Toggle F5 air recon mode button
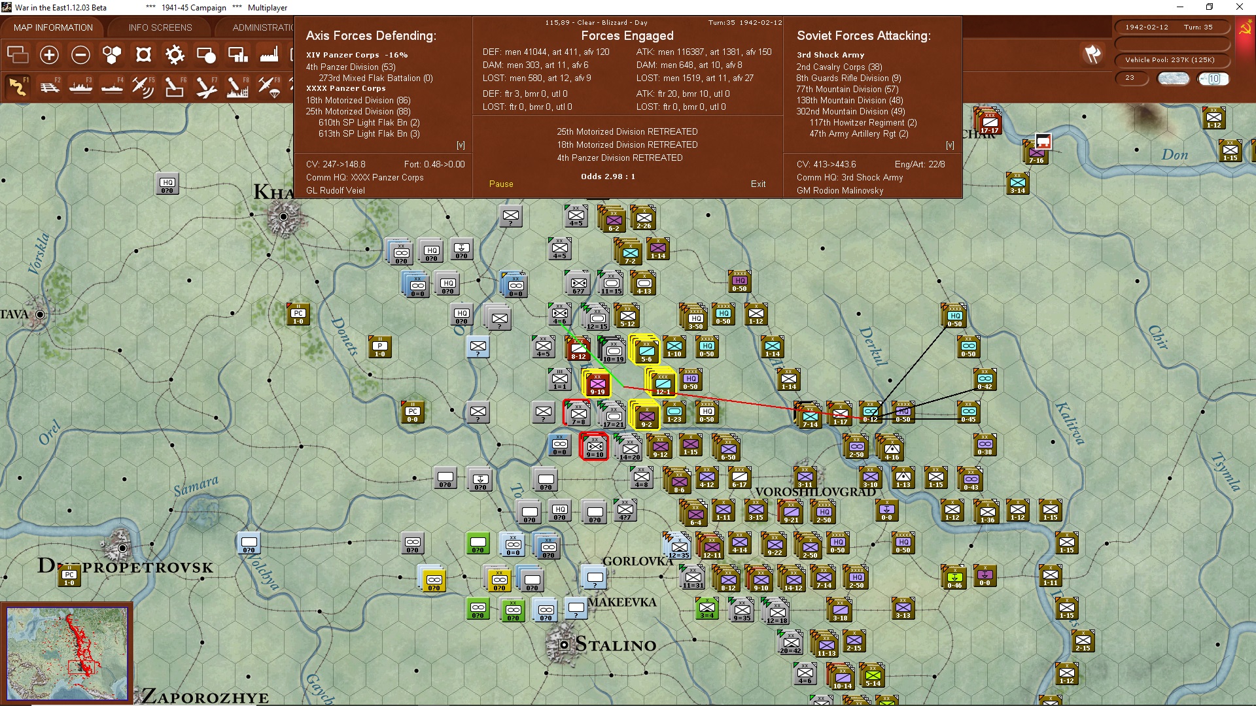 click(x=143, y=86)
